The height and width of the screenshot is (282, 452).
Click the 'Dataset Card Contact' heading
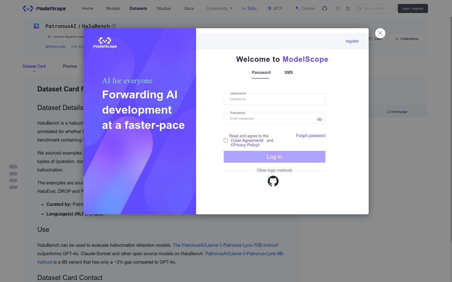[70, 278]
